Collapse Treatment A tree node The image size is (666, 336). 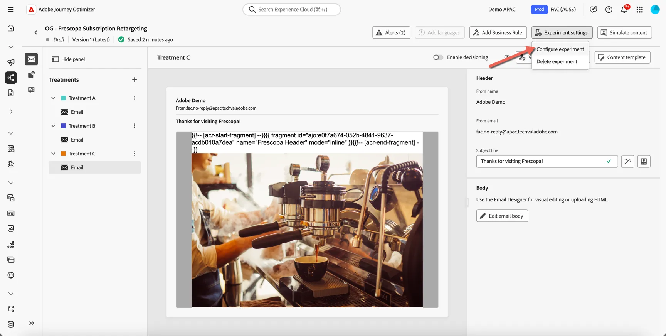pyautogui.click(x=53, y=98)
